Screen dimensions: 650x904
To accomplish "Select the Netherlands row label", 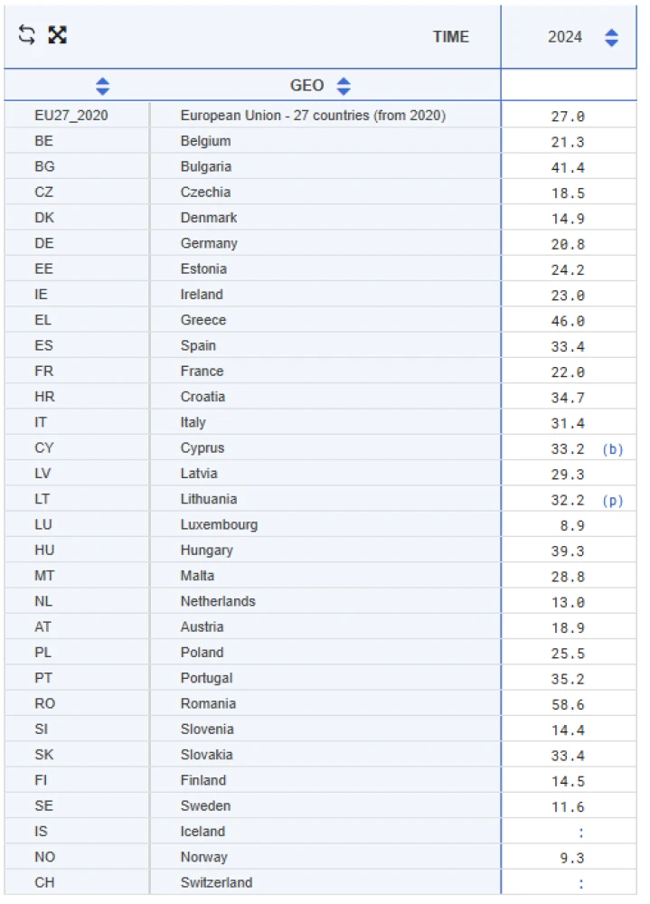I will (218, 601).
